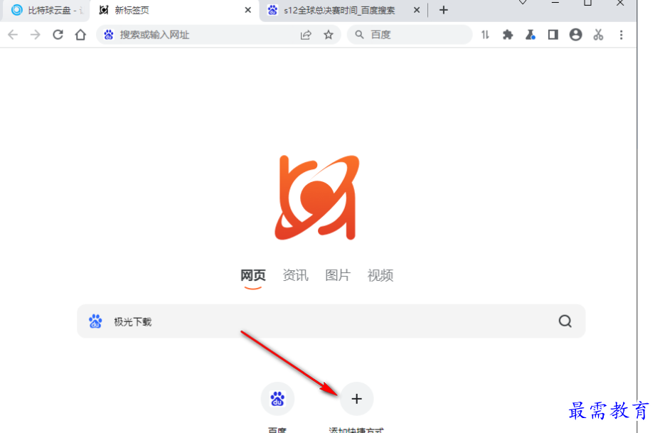Switch to 比特球云盘 tab
This screenshot has height=433, width=655.
coord(46,10)
